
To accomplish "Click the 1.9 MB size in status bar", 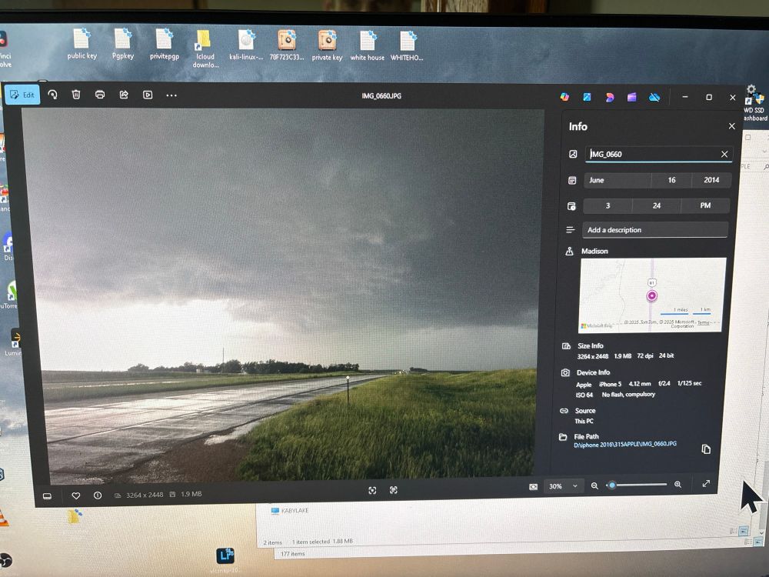I will click(x=191, y=494).
